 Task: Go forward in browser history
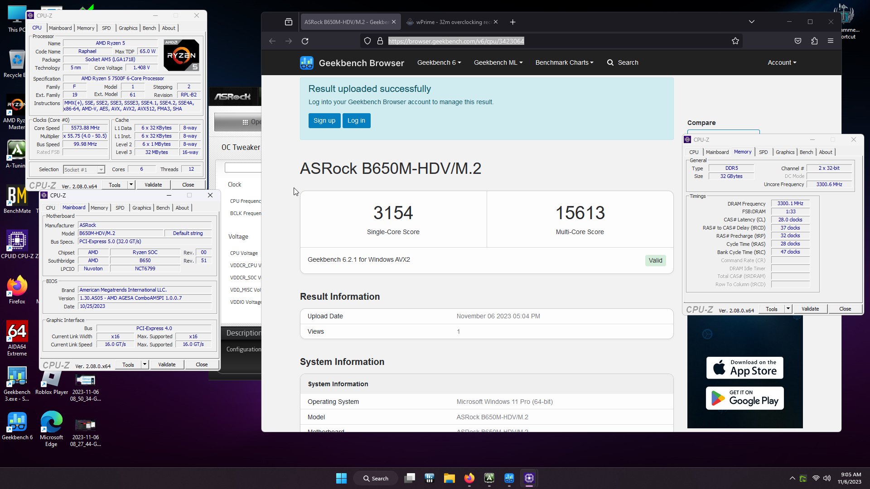pyautogui.click(x=289, y=41)
